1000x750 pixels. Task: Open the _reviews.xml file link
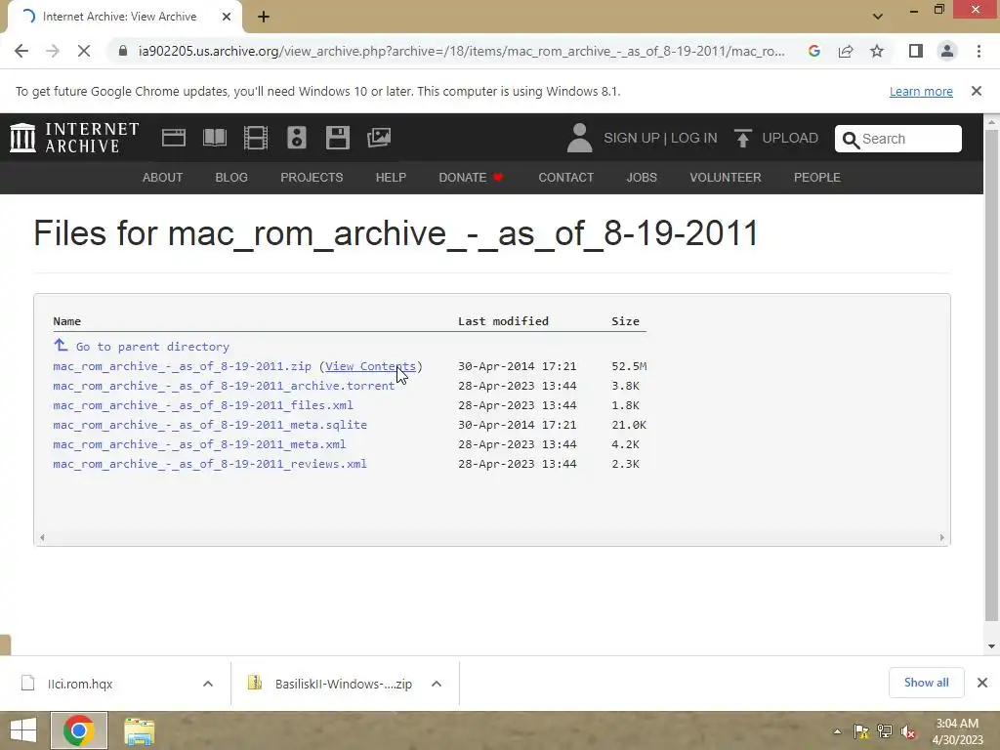point(210,464)
